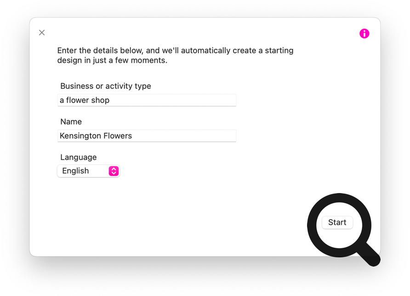Click the magnifying glass handle
The height and width of the screenshot is (296, 410).
(x=368, y=249)
